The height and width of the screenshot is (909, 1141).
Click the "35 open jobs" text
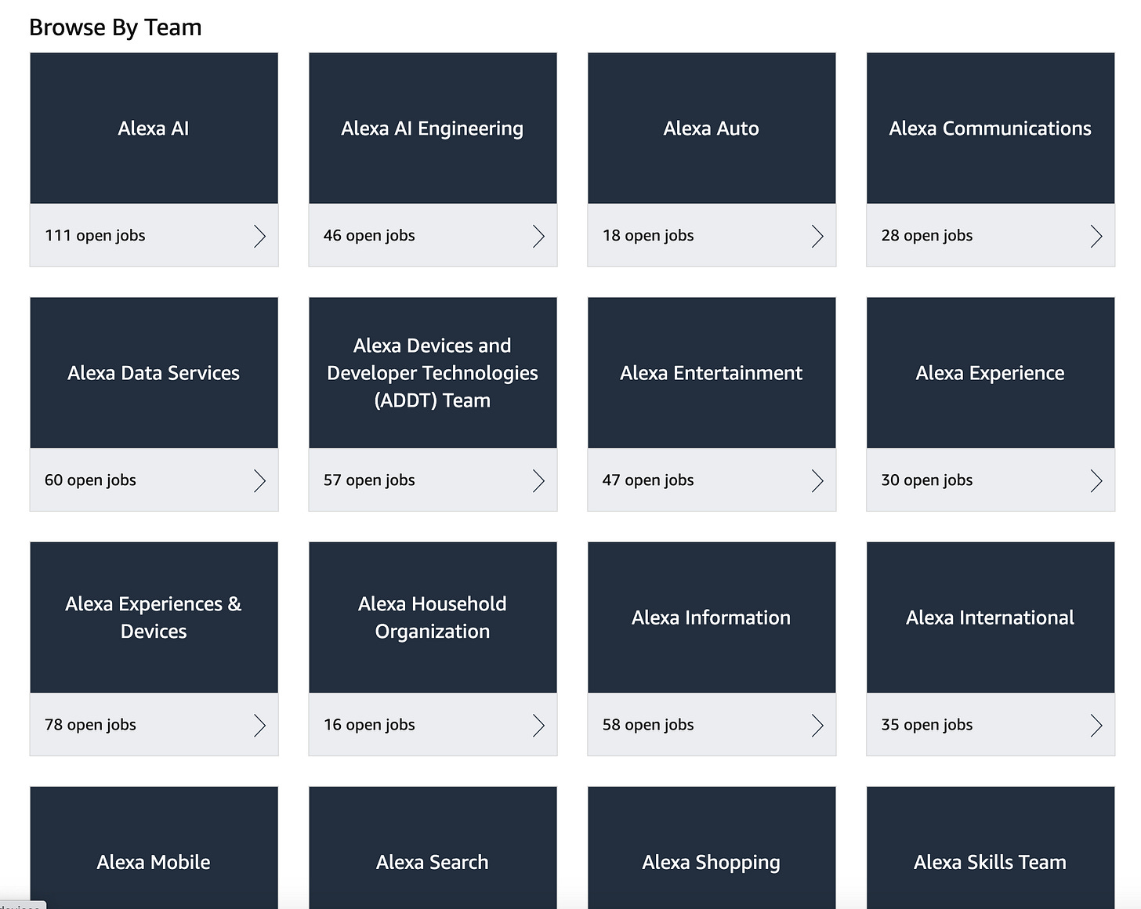pos(927,725)
